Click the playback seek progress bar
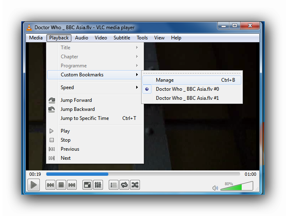 (x=143, y=174)
